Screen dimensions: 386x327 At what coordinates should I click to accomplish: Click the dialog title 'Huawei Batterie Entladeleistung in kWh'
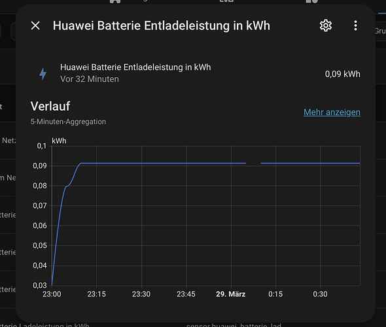(x=162, y=26)
